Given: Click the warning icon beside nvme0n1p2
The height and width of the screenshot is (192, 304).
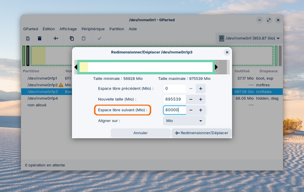Looking at the screenshot, I should (61, 85).
